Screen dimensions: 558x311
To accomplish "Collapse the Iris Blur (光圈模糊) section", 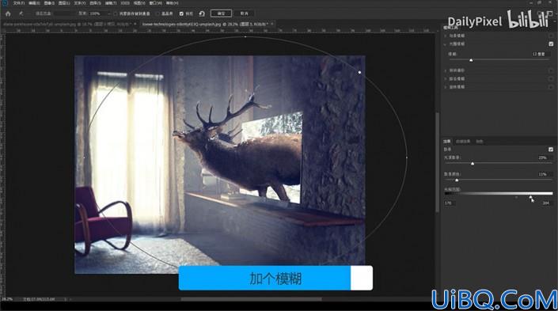I will 445,44.
